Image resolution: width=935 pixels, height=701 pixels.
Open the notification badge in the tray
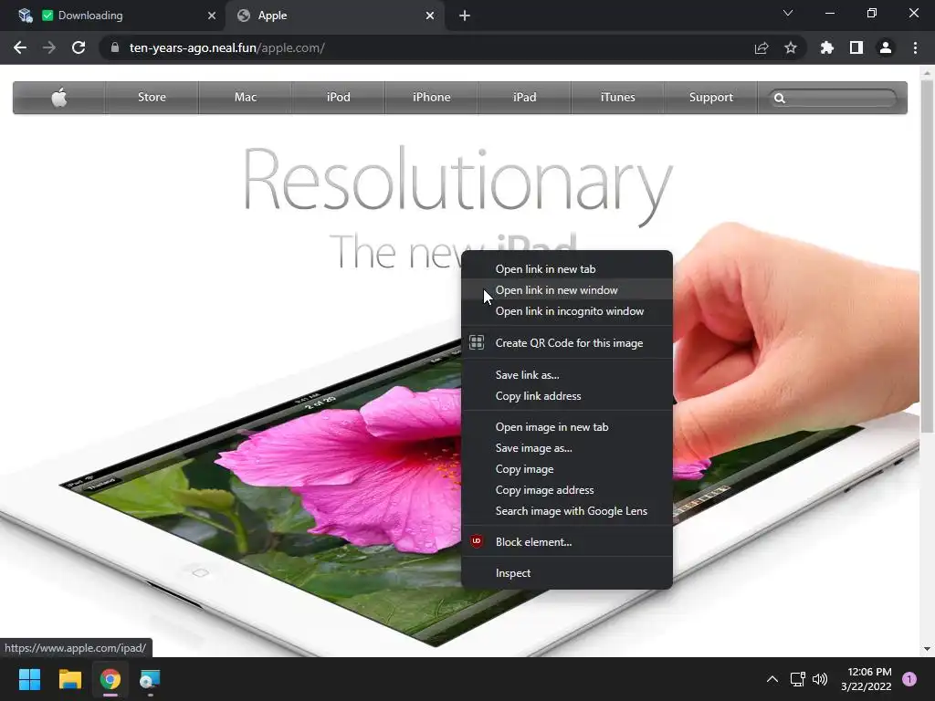[909, 679]
